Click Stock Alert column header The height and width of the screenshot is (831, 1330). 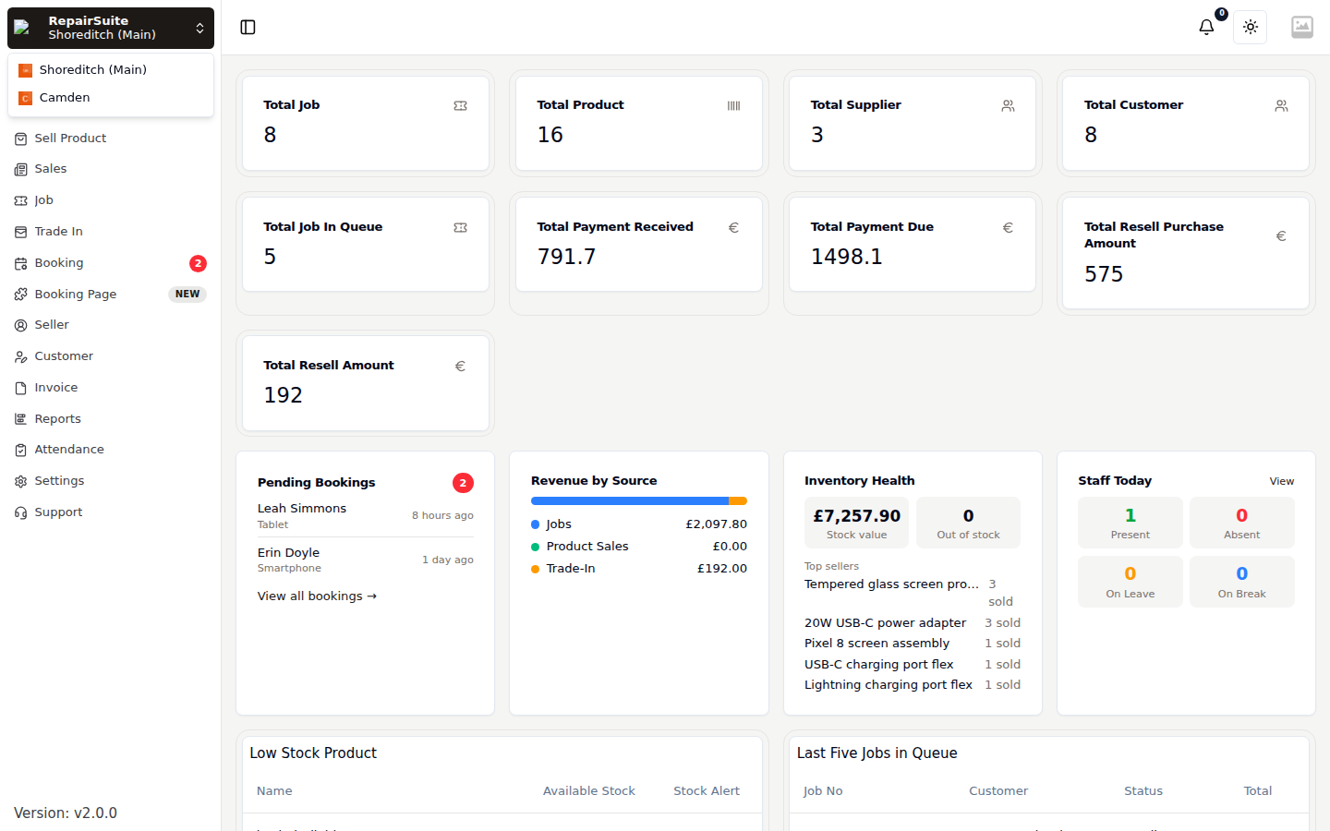(x=707, y=791)
